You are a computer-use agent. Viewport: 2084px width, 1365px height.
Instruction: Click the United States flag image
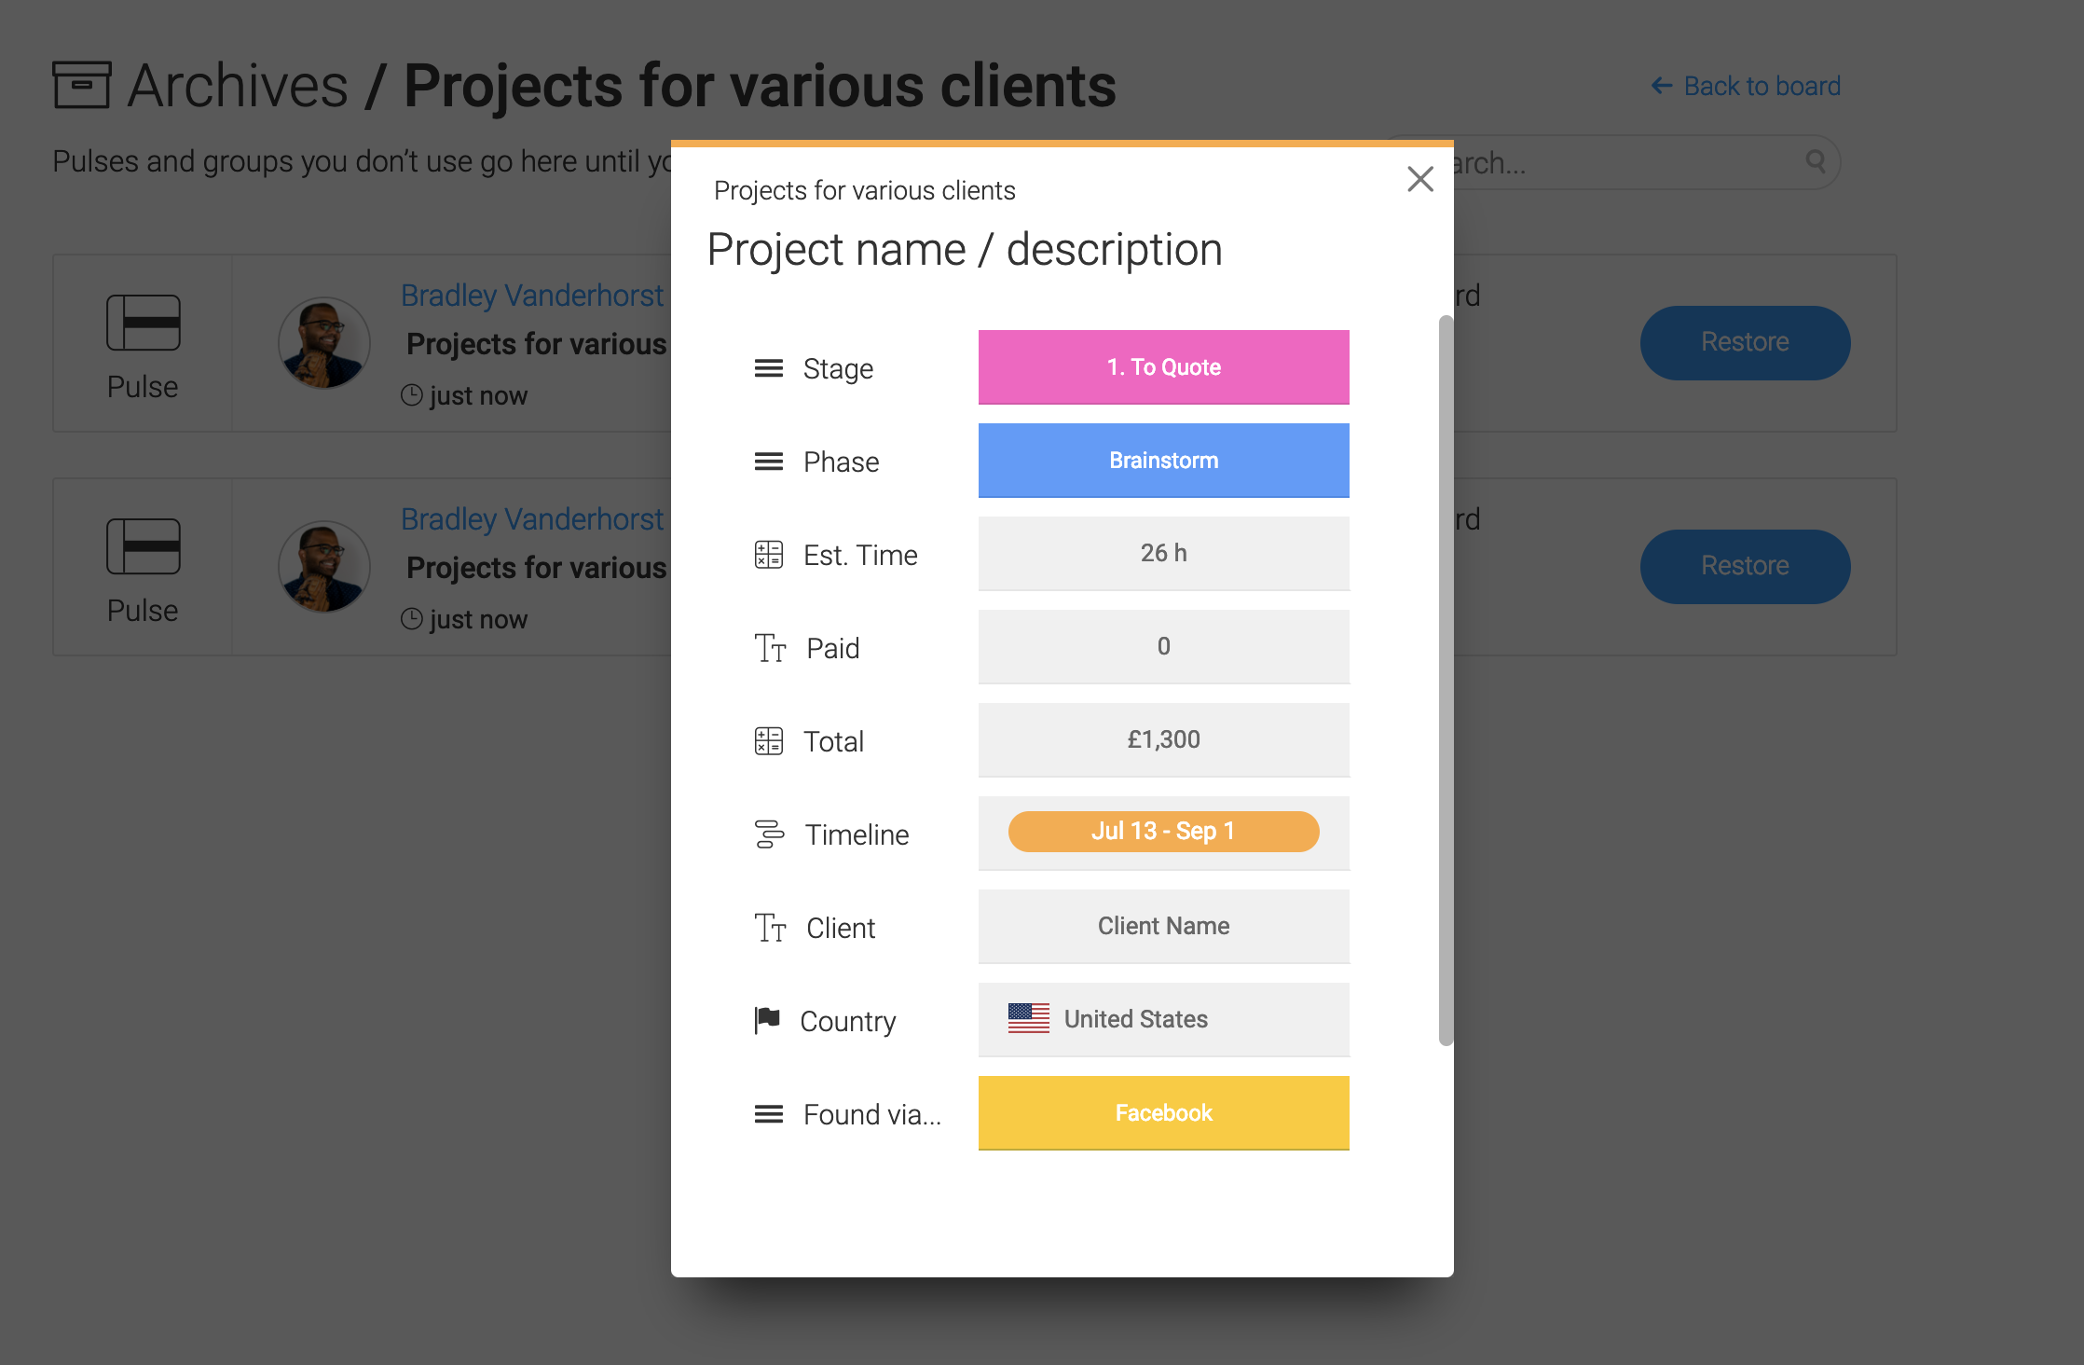coord(1029,1018)
